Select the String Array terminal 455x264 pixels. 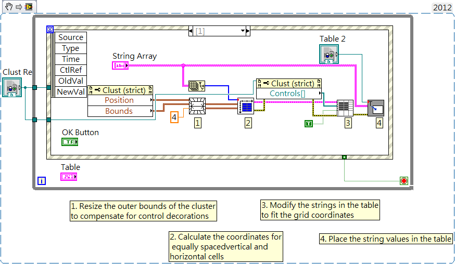coord(120,65)
